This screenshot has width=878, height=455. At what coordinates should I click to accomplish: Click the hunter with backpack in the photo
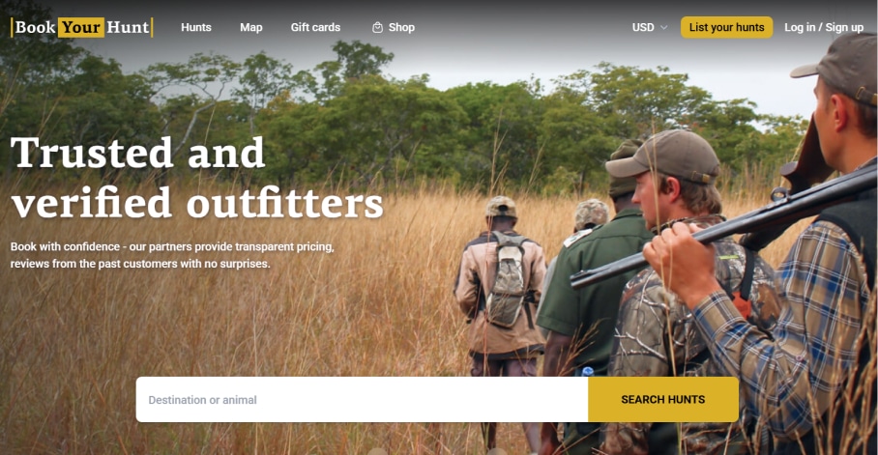pos(501,285)
